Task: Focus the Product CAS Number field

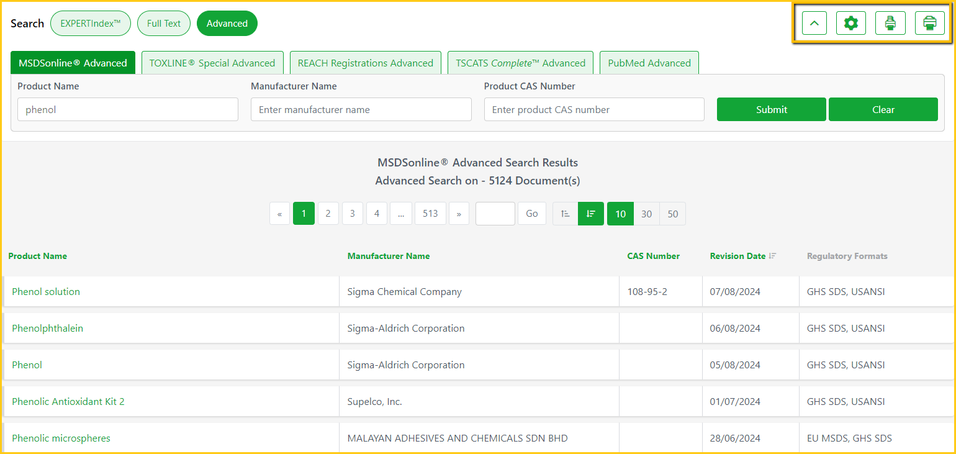Action: pyautogui.click(x=594, y=110)
